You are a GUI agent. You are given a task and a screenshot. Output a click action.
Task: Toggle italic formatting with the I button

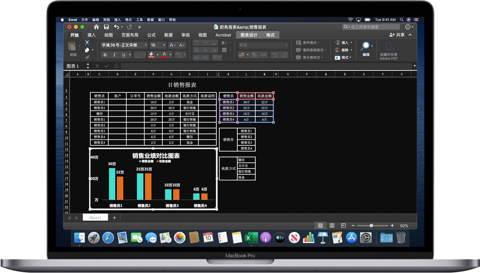114,55
